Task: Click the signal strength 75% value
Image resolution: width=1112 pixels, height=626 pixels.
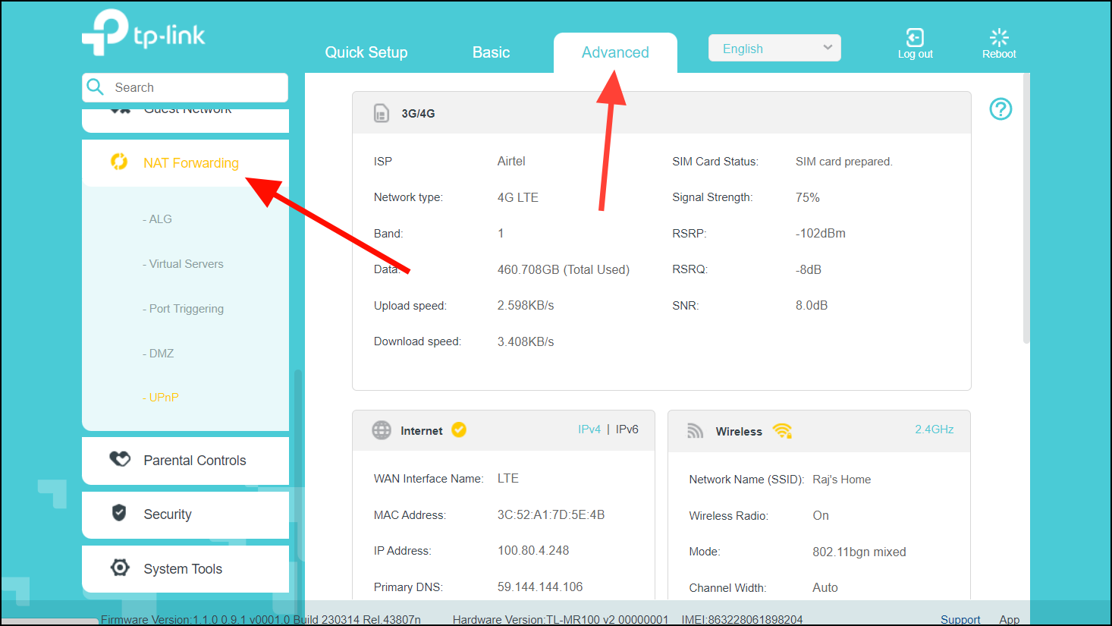Action: (x=808, y=197)
